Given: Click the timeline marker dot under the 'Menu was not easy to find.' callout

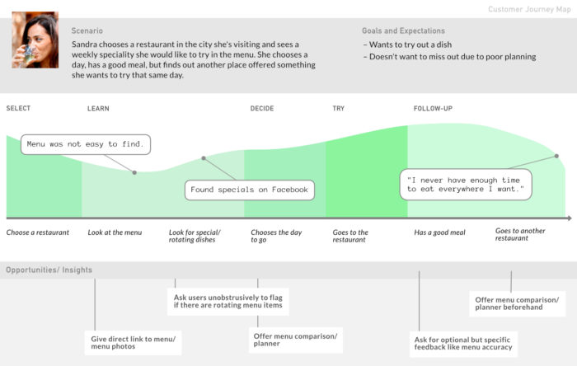Looking at the screenshot, I should (x=134, y=172).
